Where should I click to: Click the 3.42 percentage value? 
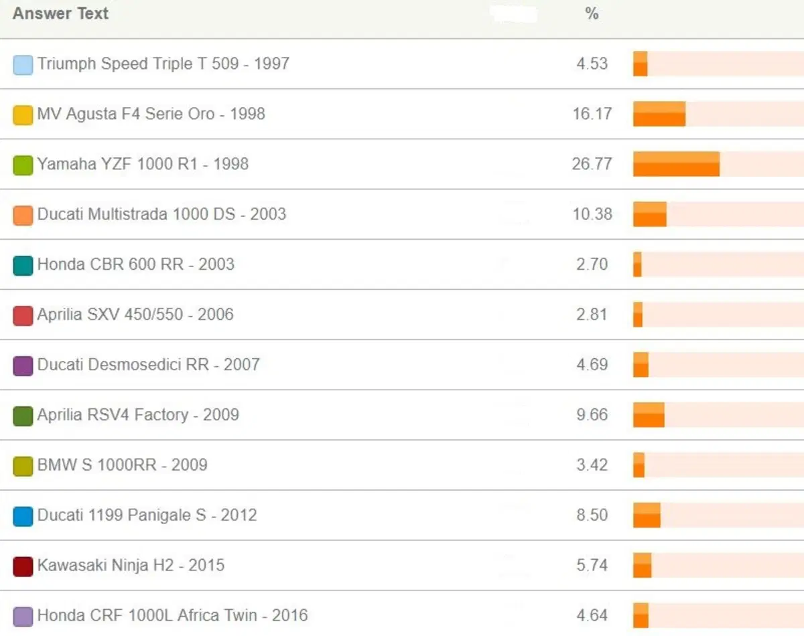592,466
